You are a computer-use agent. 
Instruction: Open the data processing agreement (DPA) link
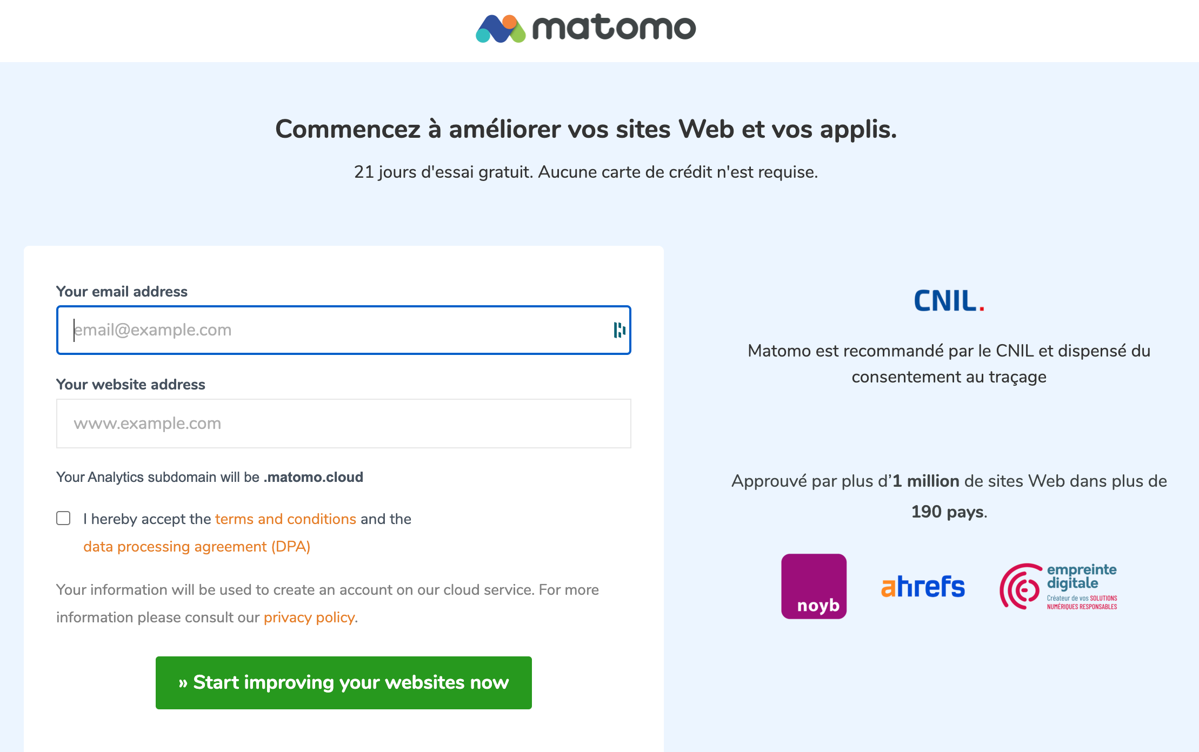pyautogui.click(x=197, y=547)
